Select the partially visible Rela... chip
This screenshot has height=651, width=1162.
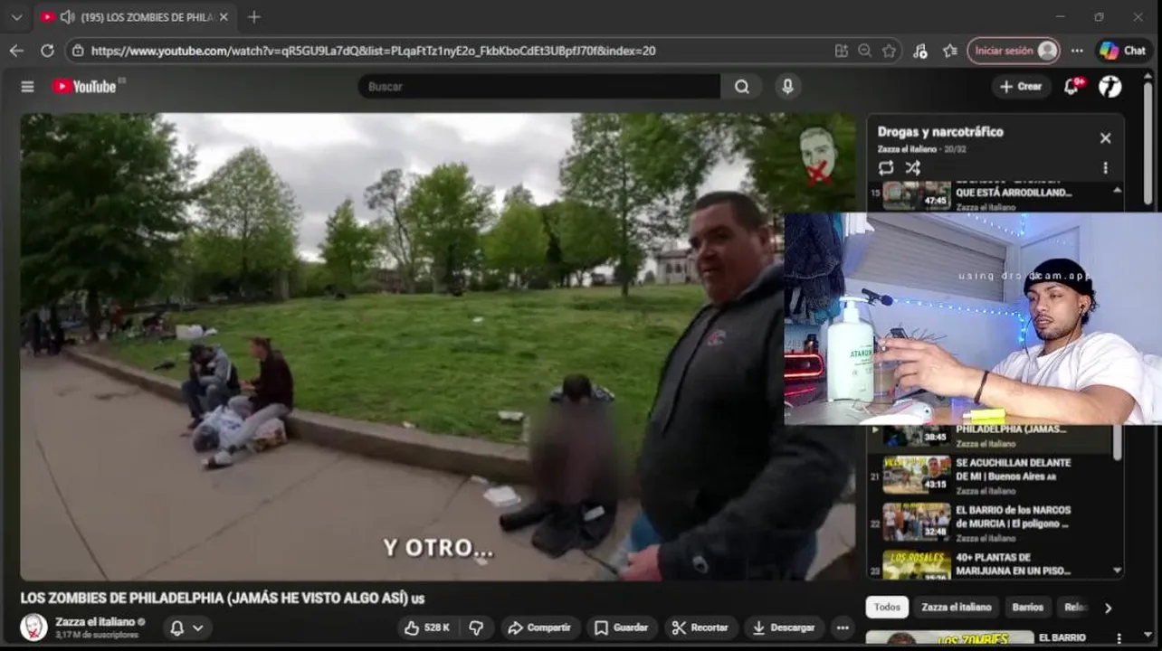coord(1074,608)
